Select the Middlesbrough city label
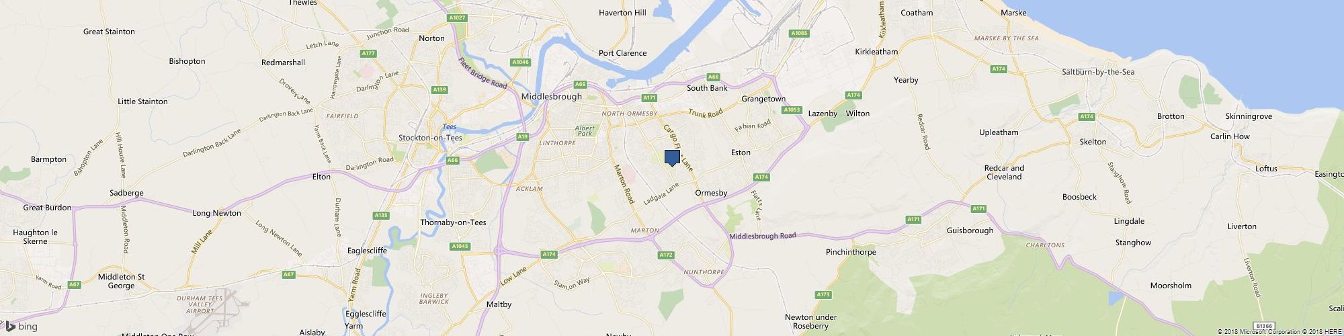Viewport: 1344px width, 336px height. tap(552, 97)
